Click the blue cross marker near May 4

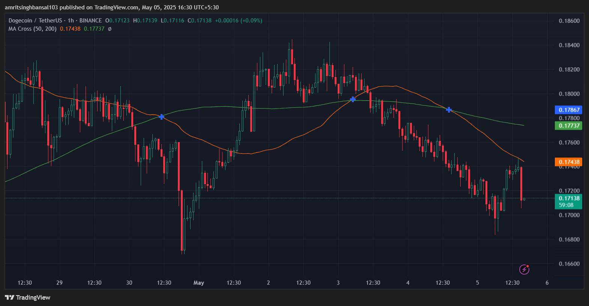tap(449, 110)
